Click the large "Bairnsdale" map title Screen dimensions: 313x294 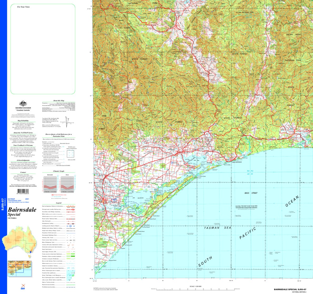pyautogui.click(x=22, y=210)
